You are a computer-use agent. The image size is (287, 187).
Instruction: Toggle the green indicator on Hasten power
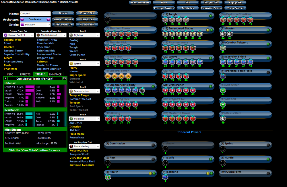click(x=268, y=30)
